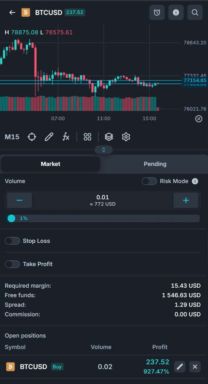208x384 pixels.
Task: Toggle the percent scale icon on chart
Action: click(199, 119)
